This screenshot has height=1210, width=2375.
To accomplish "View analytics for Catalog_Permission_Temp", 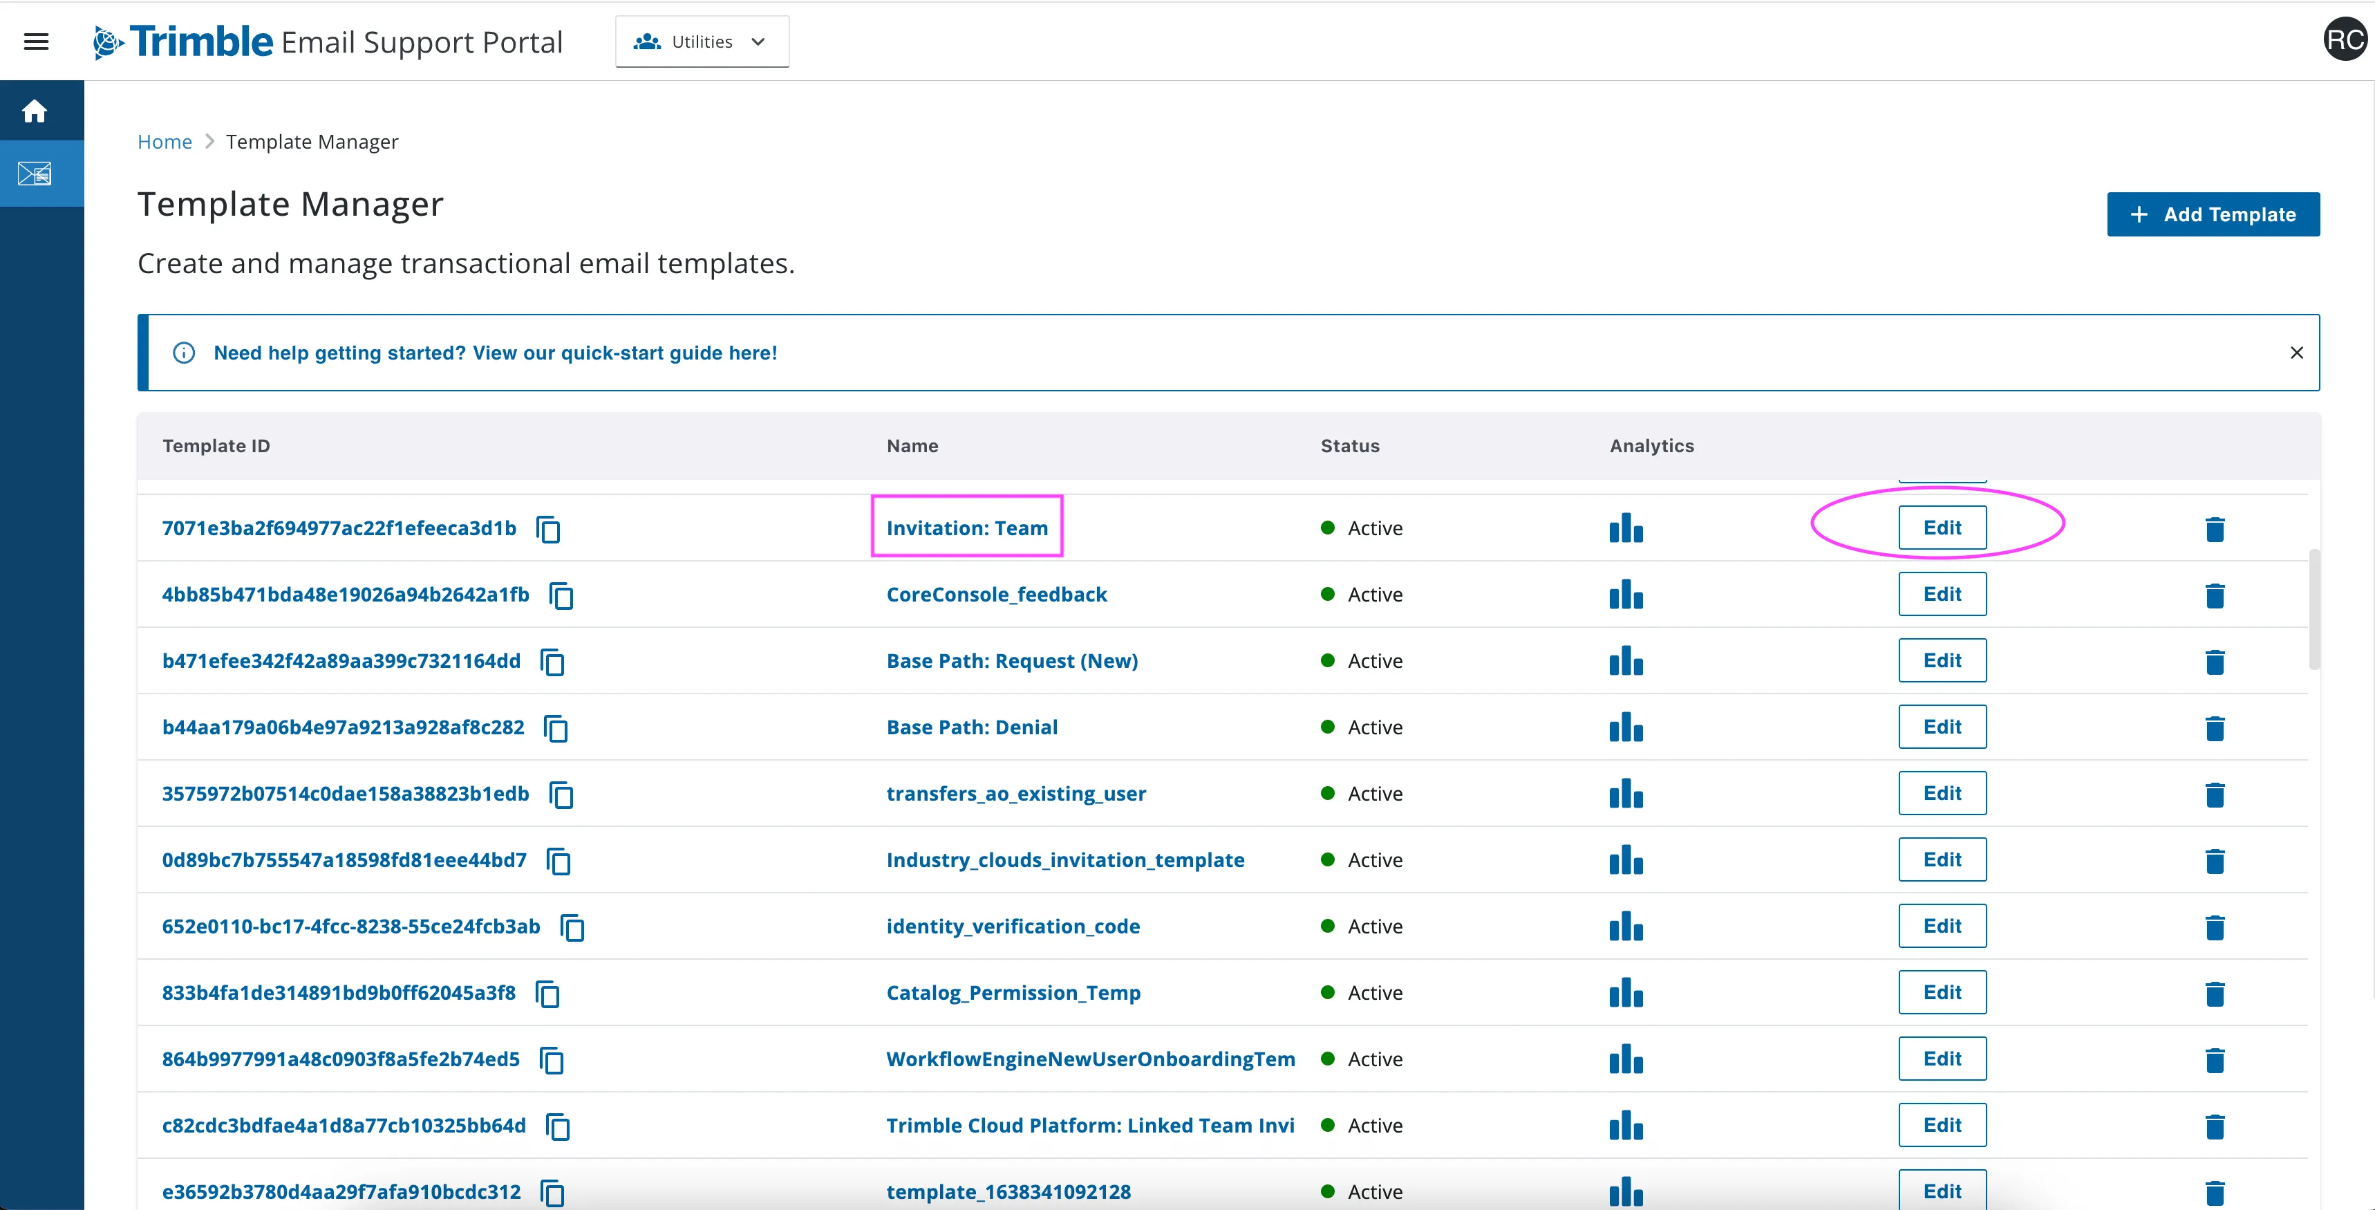I will pos(1626,994).
